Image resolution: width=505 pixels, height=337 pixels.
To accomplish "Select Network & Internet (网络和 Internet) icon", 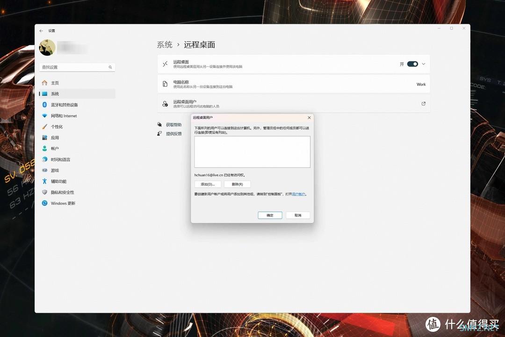I will [x=45, y=116].
